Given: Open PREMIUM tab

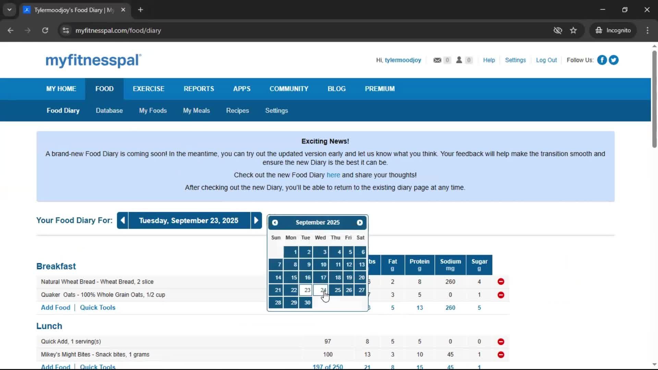Looking at the screenshot, I should coord(380,89).
